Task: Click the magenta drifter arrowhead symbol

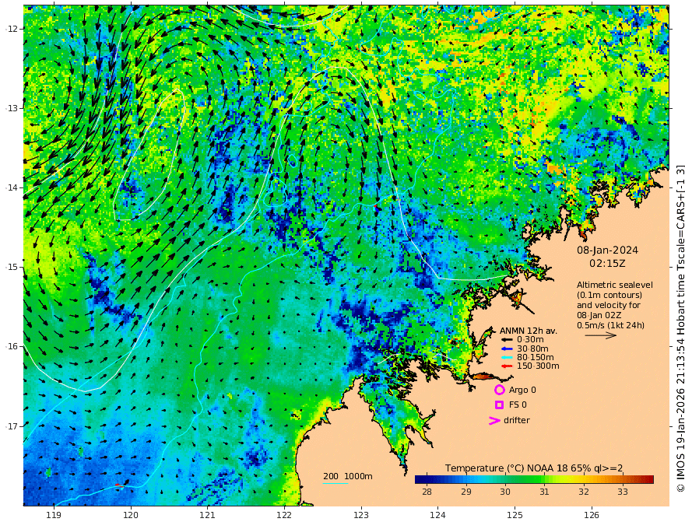Action: click(494, 421)
